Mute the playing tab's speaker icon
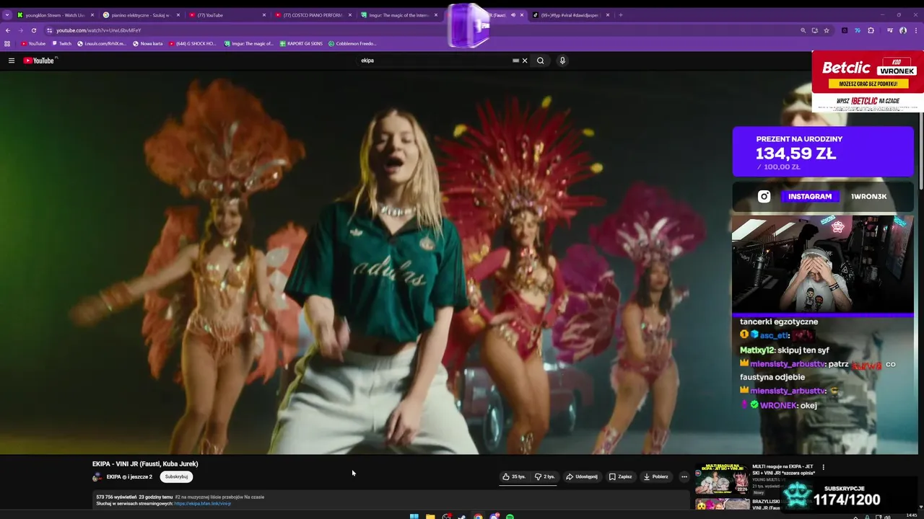 click(x=513, y=15)
